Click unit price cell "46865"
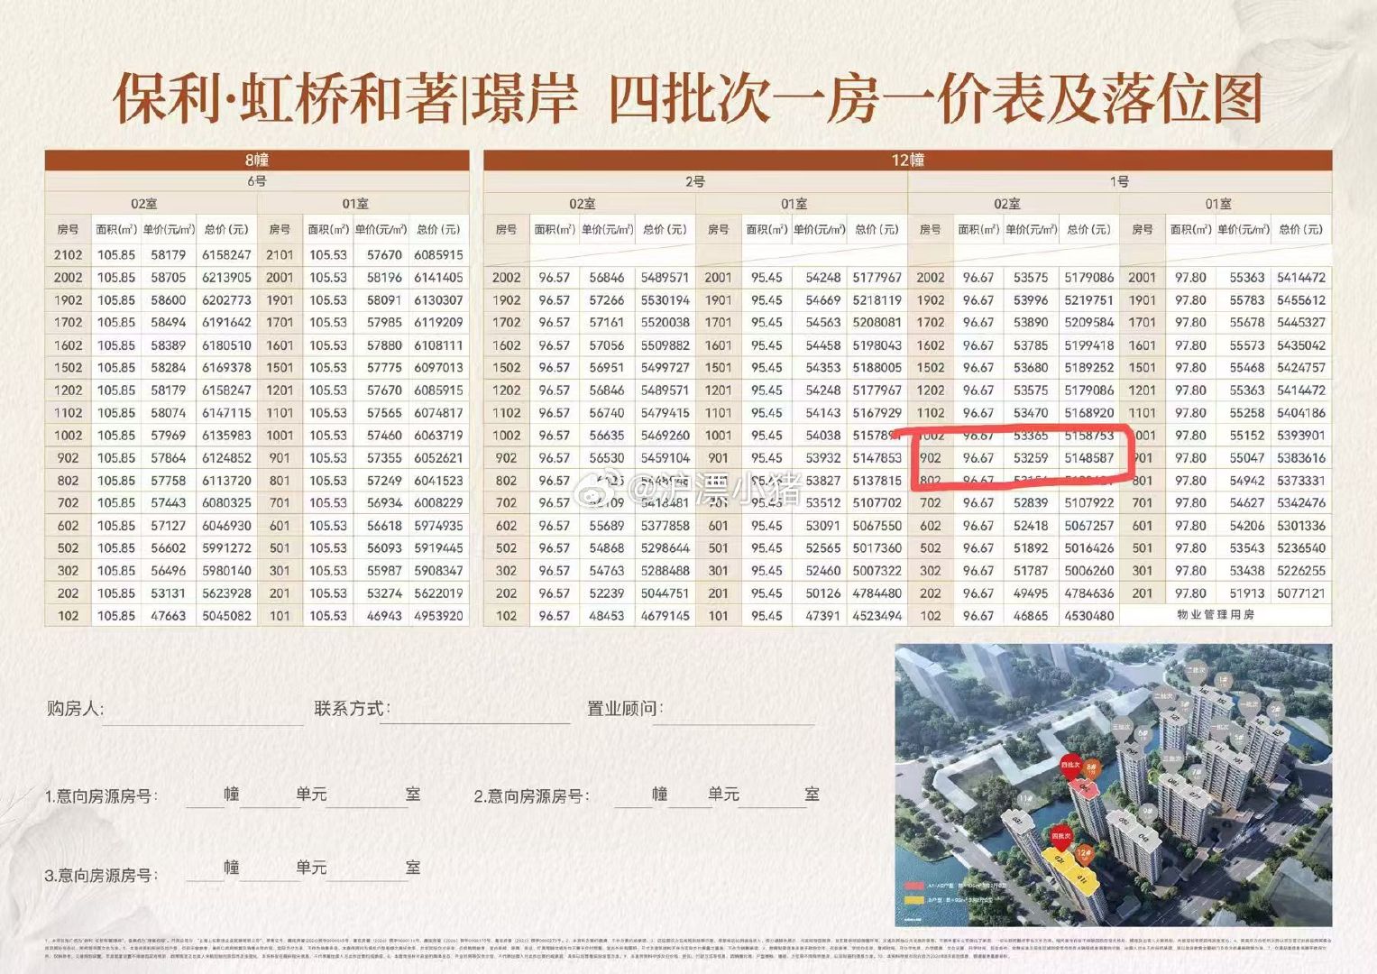The width and height of the screenshot is (1377, 974). pos(1031,616)
